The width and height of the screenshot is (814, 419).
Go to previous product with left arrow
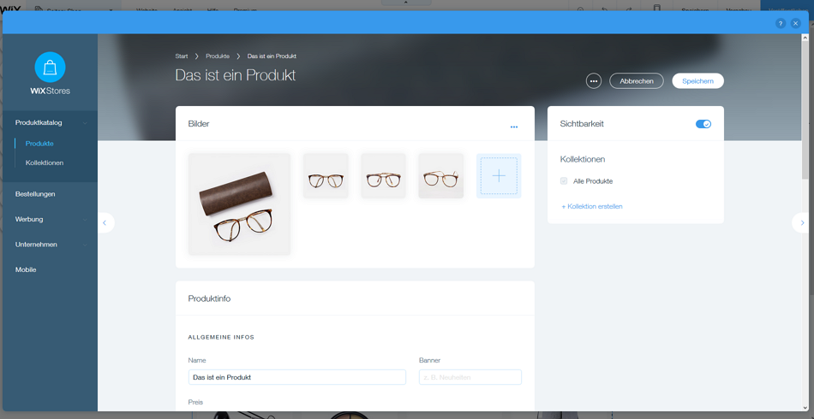point(105,222)
